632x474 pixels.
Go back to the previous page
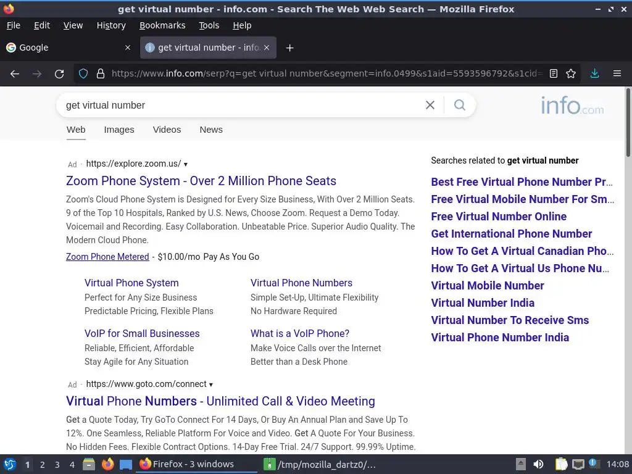(15, 74)
